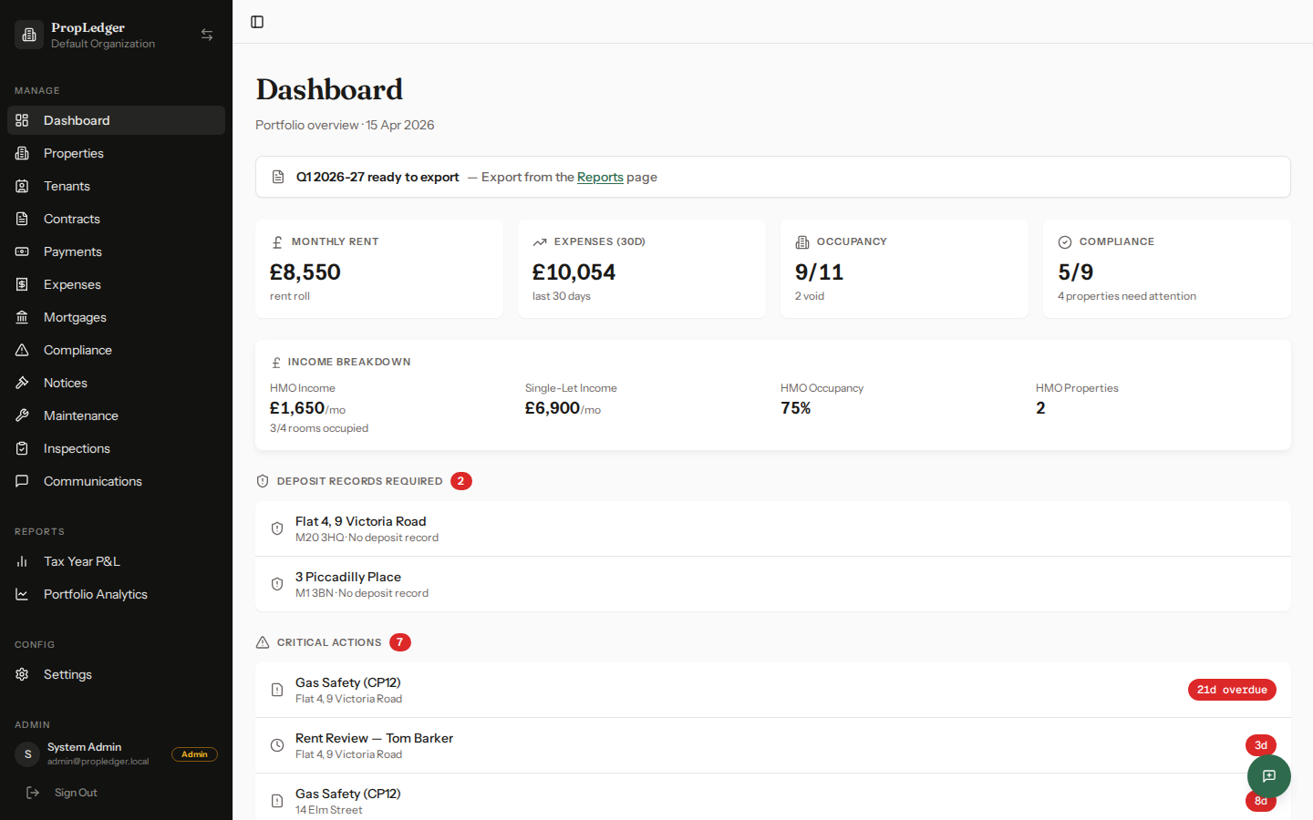Image resolution: width=1313 pixels, height=820 pixels.
Task: Switch organization using the swap arrows
Action: pyautogui.click(x=207, y=34)
